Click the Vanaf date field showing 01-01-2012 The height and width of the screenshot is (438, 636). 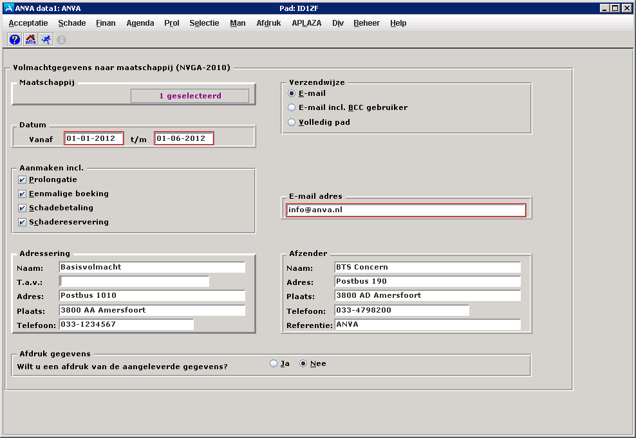click(93, 138)
